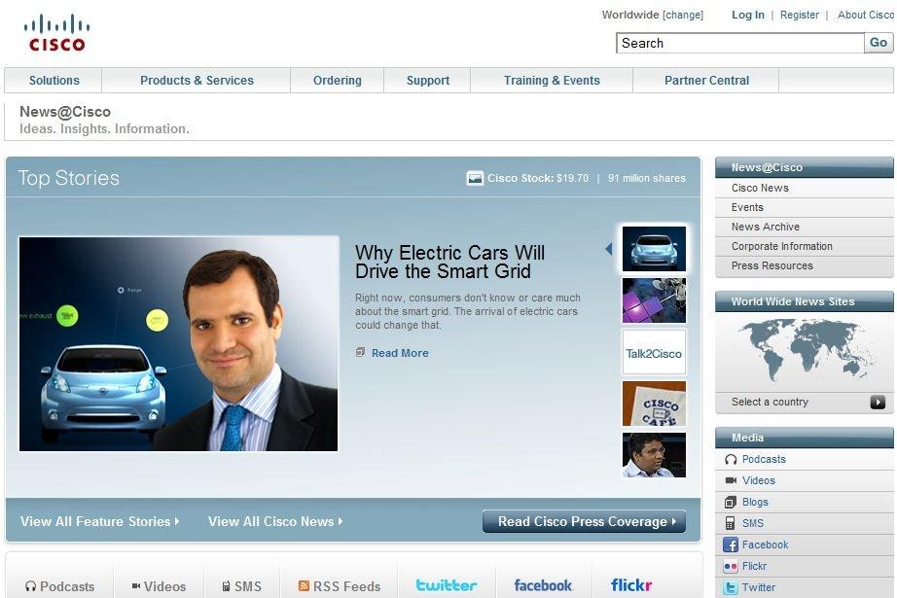The height and width of the screenshot is (598, 897).
Task: Click the Top Stories heading
Action: [69, 178]
